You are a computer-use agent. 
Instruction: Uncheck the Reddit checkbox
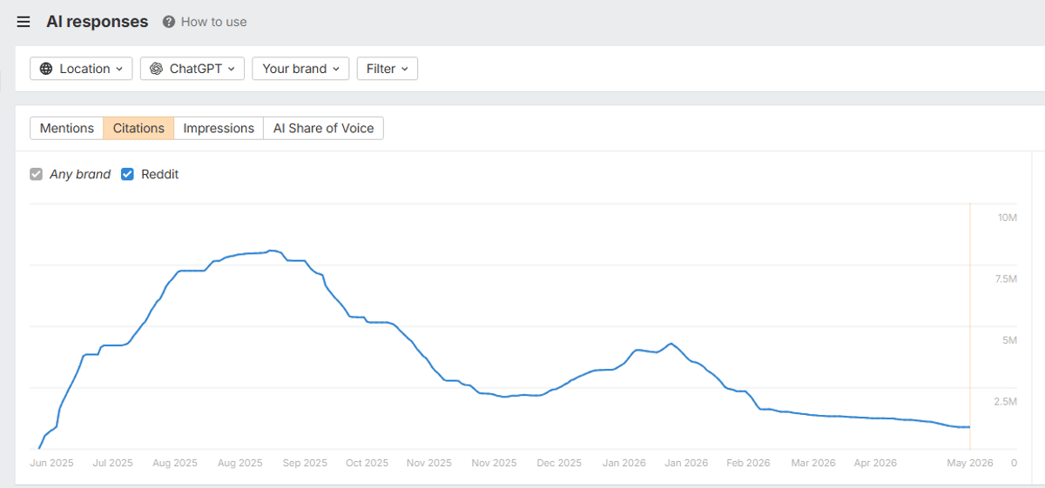point(127,174)
